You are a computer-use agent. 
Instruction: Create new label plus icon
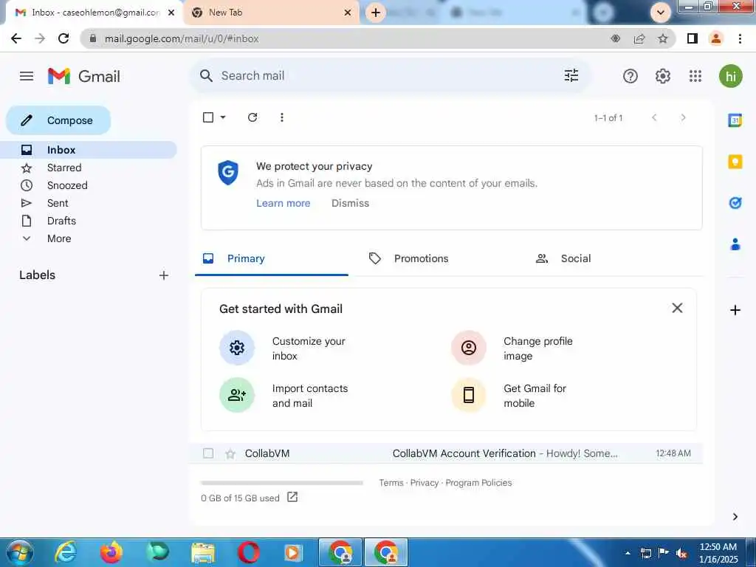164,275
